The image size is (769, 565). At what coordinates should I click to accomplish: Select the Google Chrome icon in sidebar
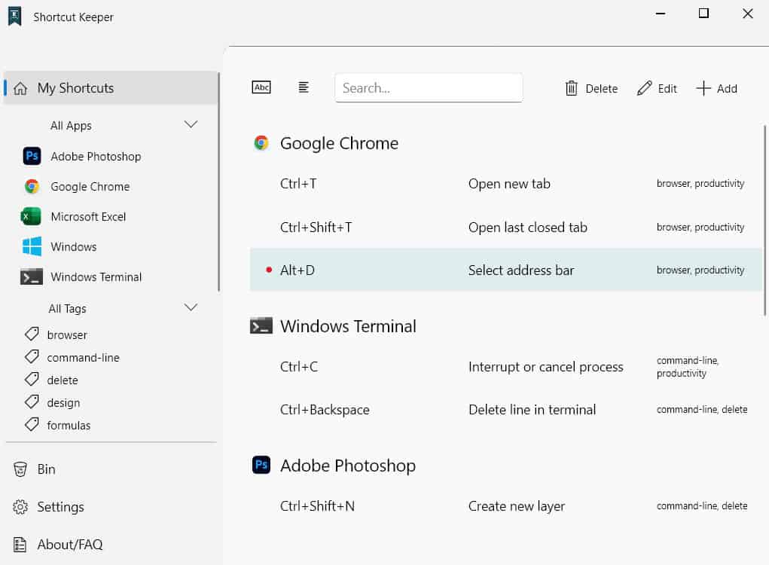(x=32, y=186)
